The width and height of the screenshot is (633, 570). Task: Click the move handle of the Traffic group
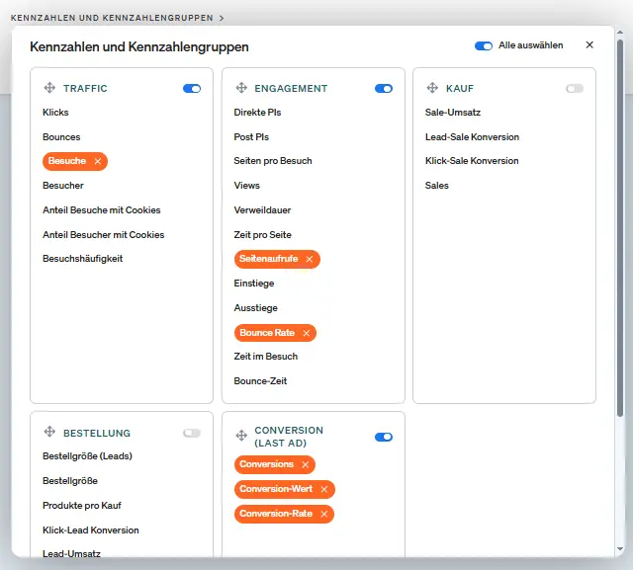(49, 88)
